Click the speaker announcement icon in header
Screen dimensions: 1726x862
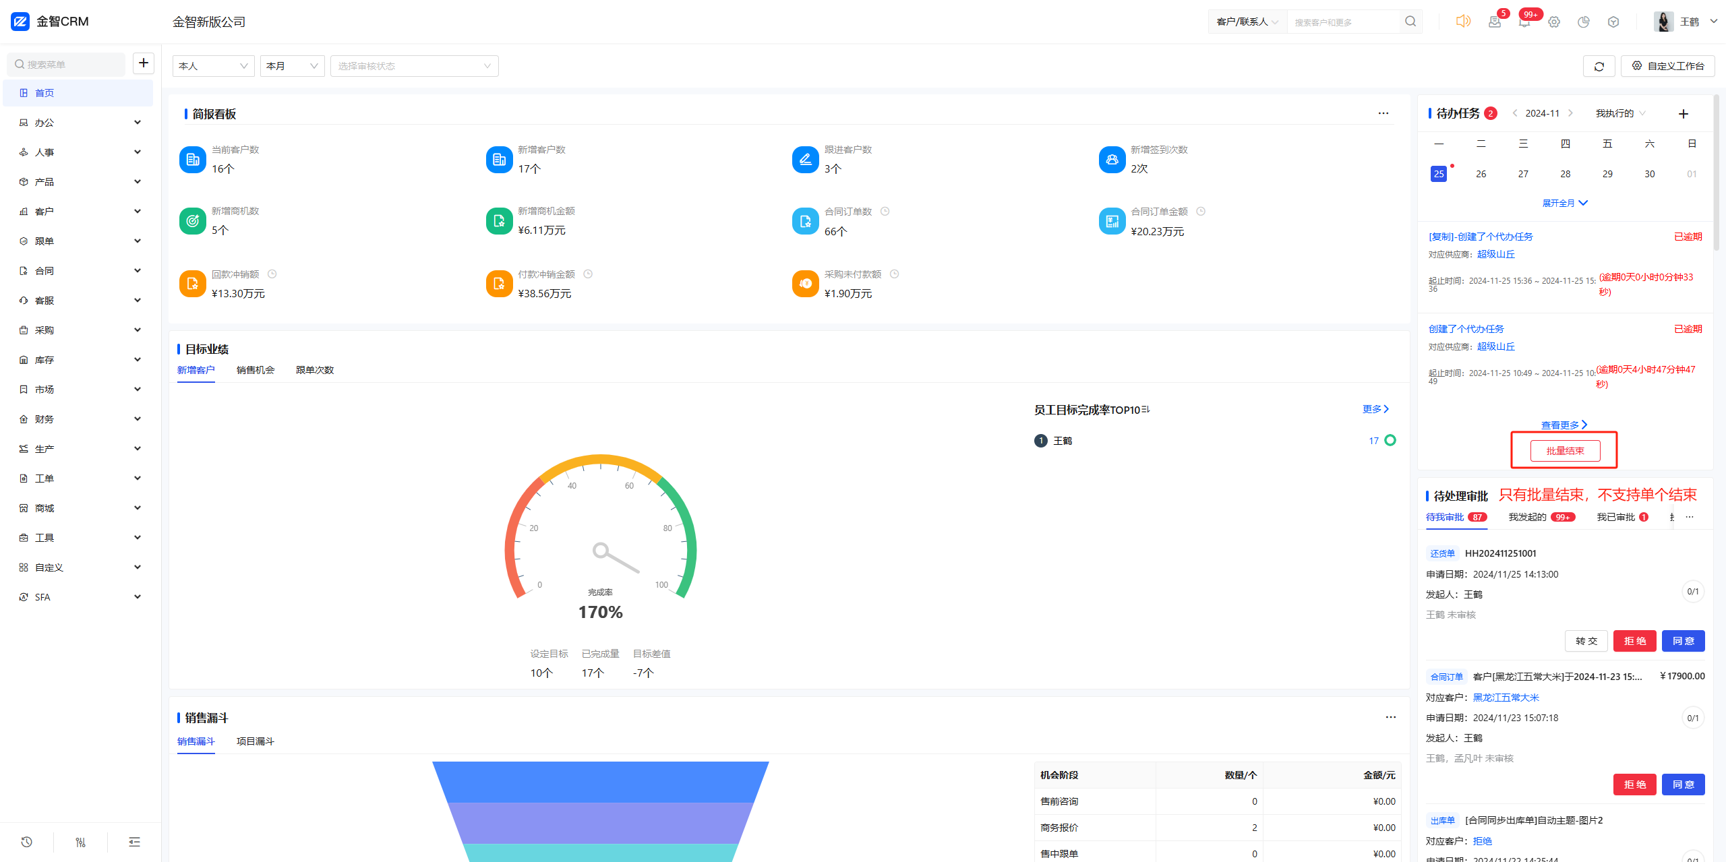point(1462,22)
